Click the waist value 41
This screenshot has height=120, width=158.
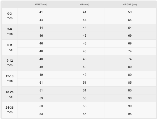(41, 12)
